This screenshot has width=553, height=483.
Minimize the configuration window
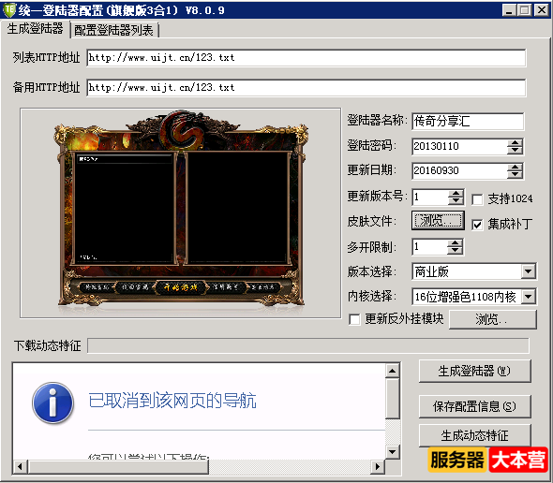pyautogui.click(x=509, y=10)
